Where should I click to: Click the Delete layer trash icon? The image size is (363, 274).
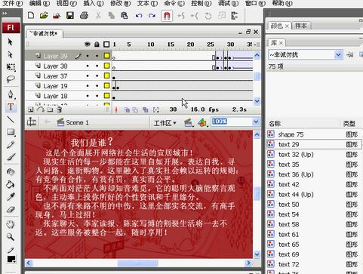[x=59, y=109]
